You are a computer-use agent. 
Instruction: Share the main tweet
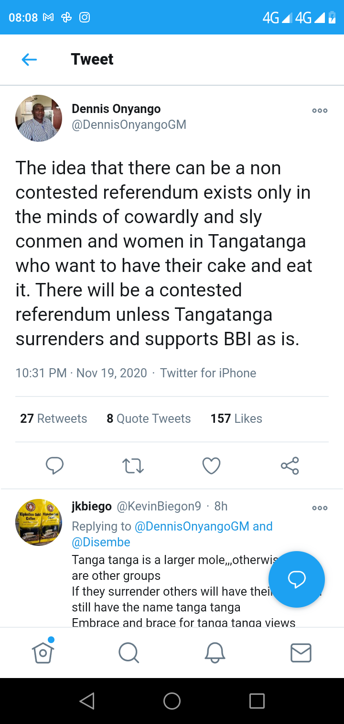point(290,465)
